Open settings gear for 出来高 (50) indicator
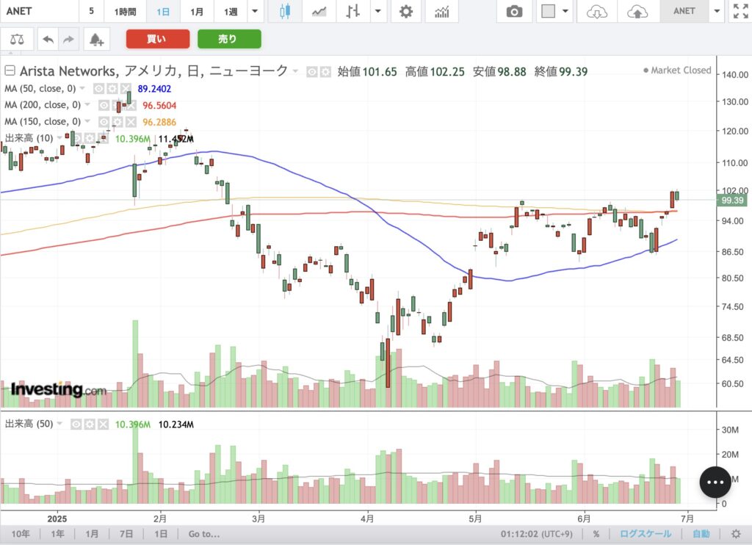Viewport: 752px width, 545px height. 90,424
